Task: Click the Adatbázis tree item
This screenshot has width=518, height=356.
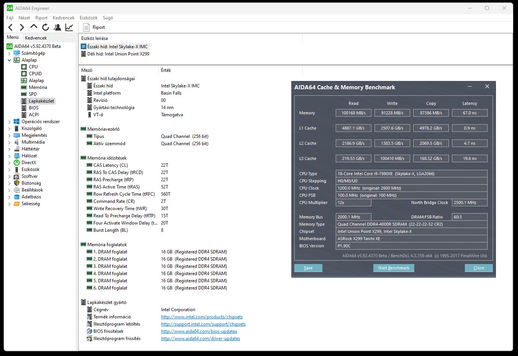Action: point(31,197)
